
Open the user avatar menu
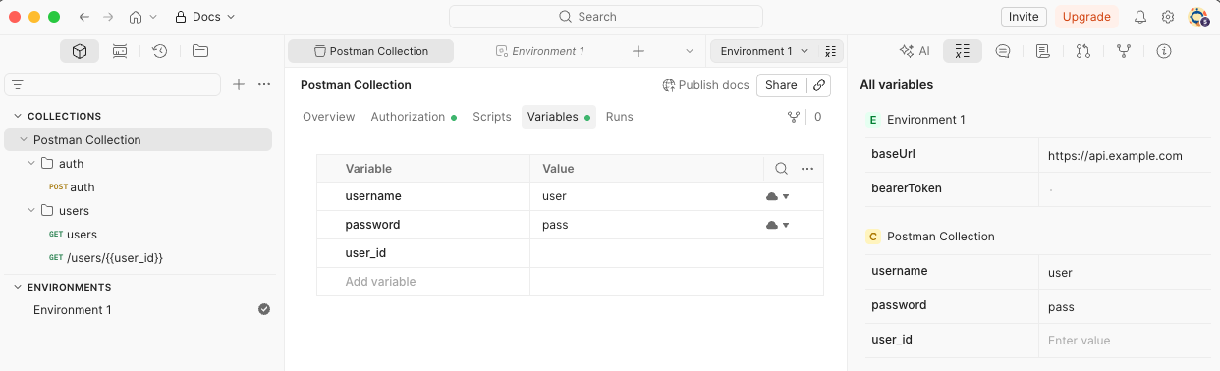point(1197,17)
